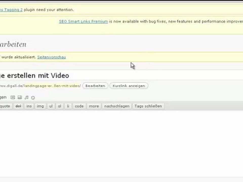Insert a del tag from toolbar
Image resolution: width=243 pixels, height=182 pixels.
coord(18,106)
